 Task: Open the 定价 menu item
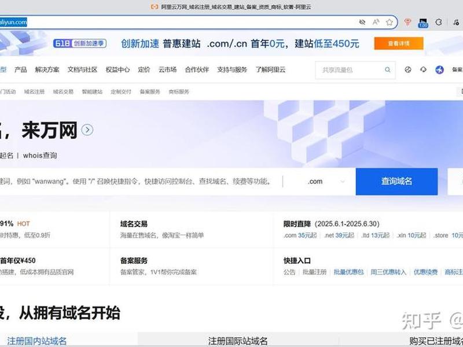pos(144,69)
